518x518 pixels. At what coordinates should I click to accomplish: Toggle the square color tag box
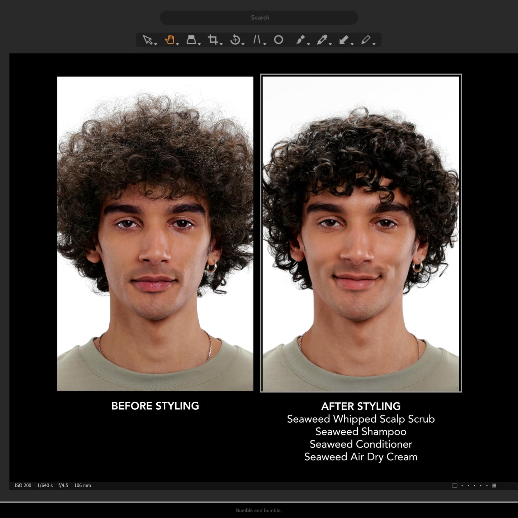point(455,485)
